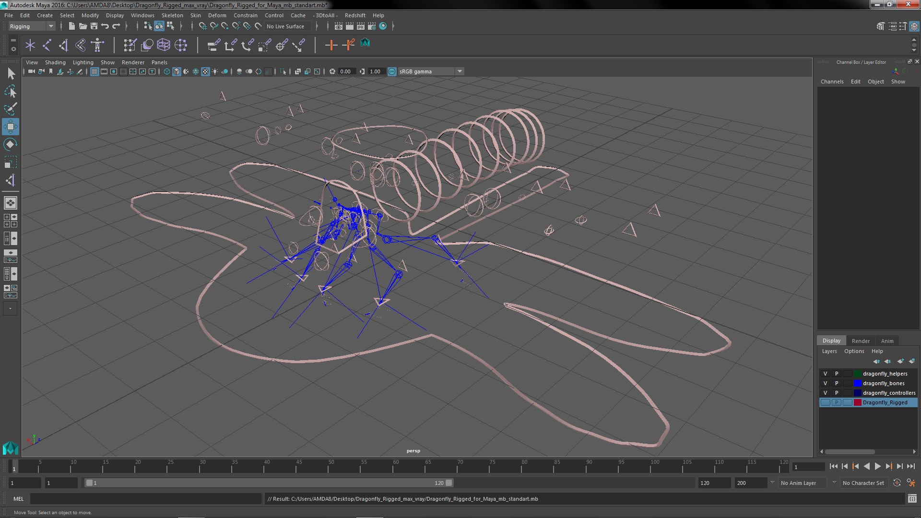Open the Skeleton menu
Screen dimensions: 921x518
click(172, 15)
